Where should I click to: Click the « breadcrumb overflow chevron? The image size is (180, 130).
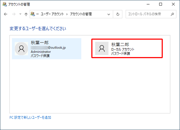pos(37,14)
